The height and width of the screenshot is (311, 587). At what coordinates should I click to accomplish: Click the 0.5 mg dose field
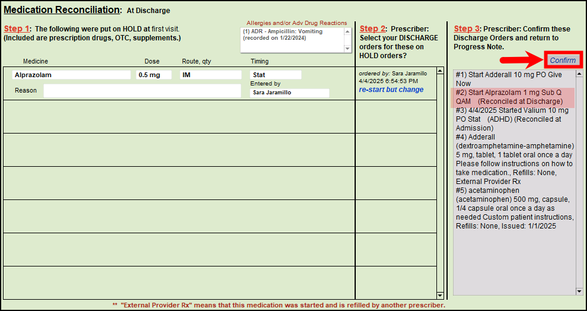pos(154,75)
